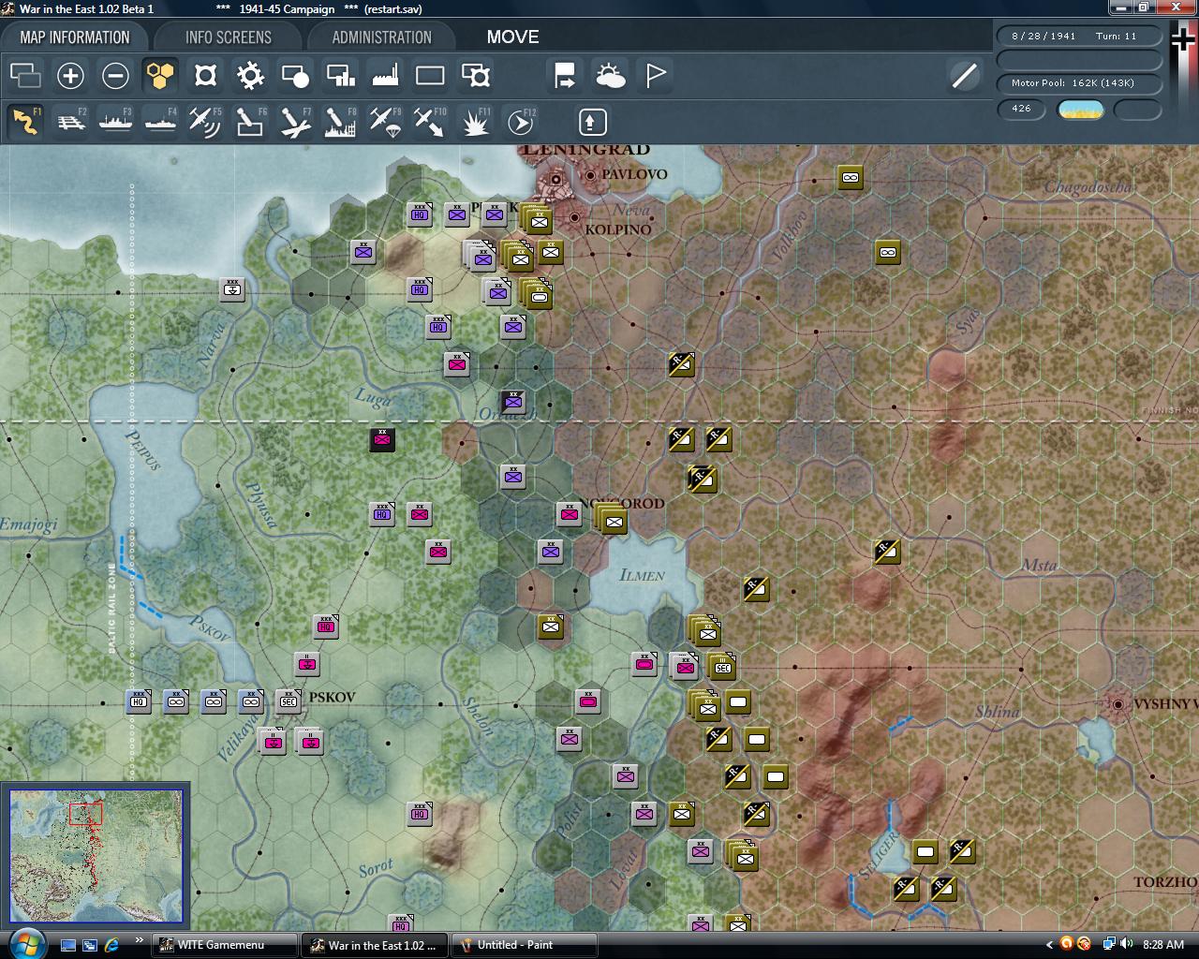The height and width of the screenshot is (959, 1199).
Task: Zoom in the map with plus icon
Action: (x=70, y=75)
